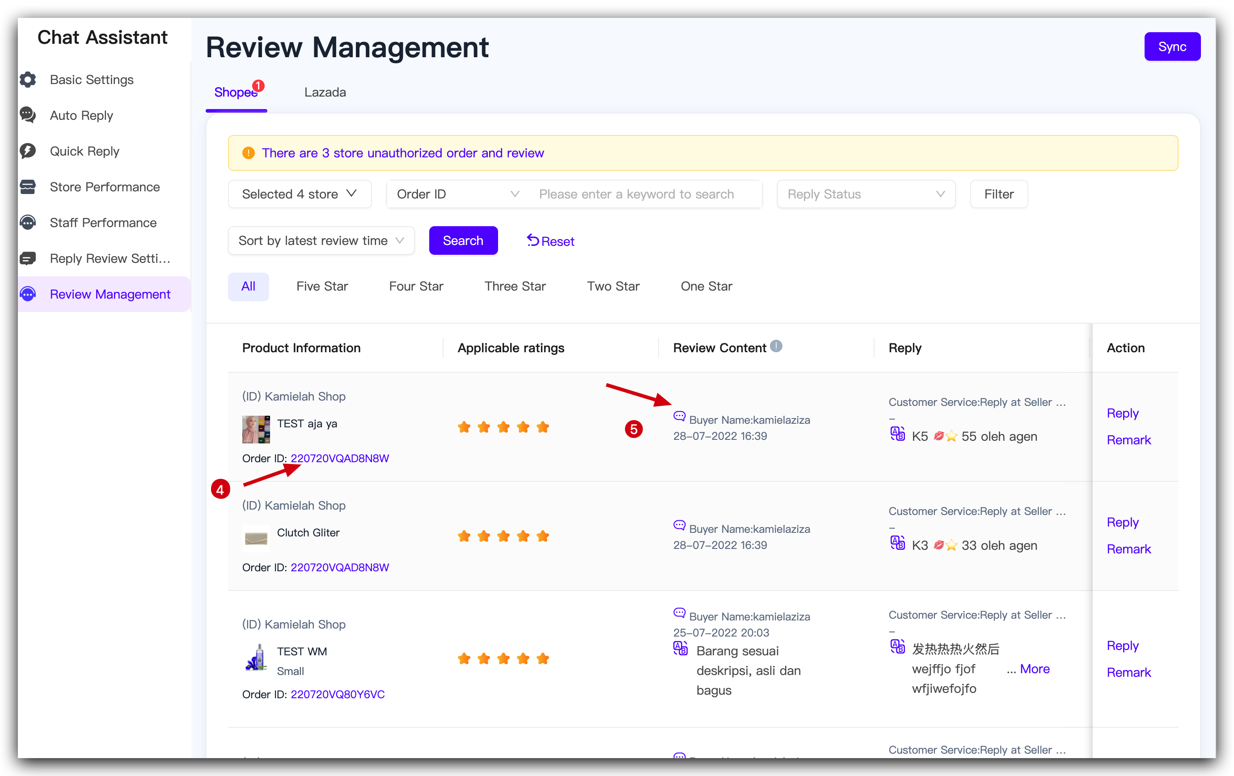Click the Sync button
1234x776 pixels.
(1172, 46)
